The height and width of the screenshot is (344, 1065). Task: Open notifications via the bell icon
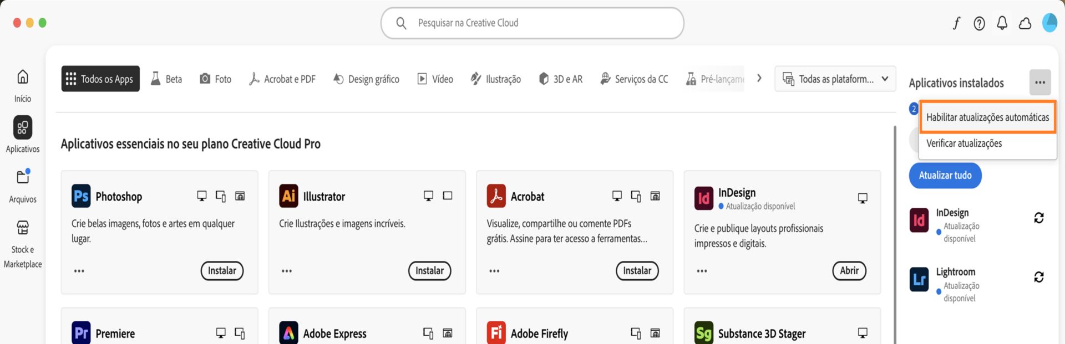1002,23
